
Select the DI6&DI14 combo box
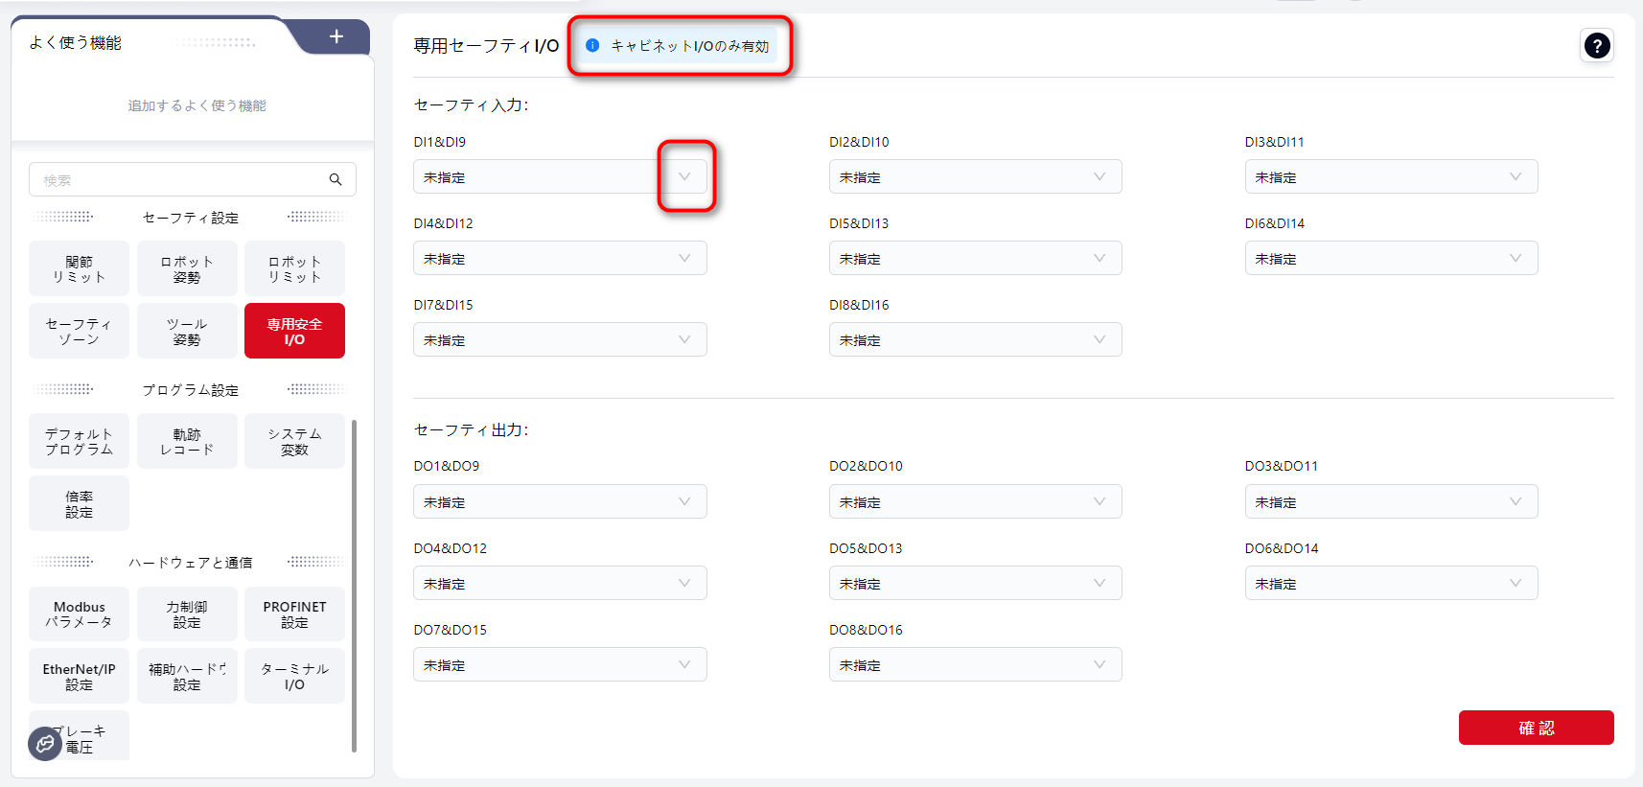point(1390,259)
